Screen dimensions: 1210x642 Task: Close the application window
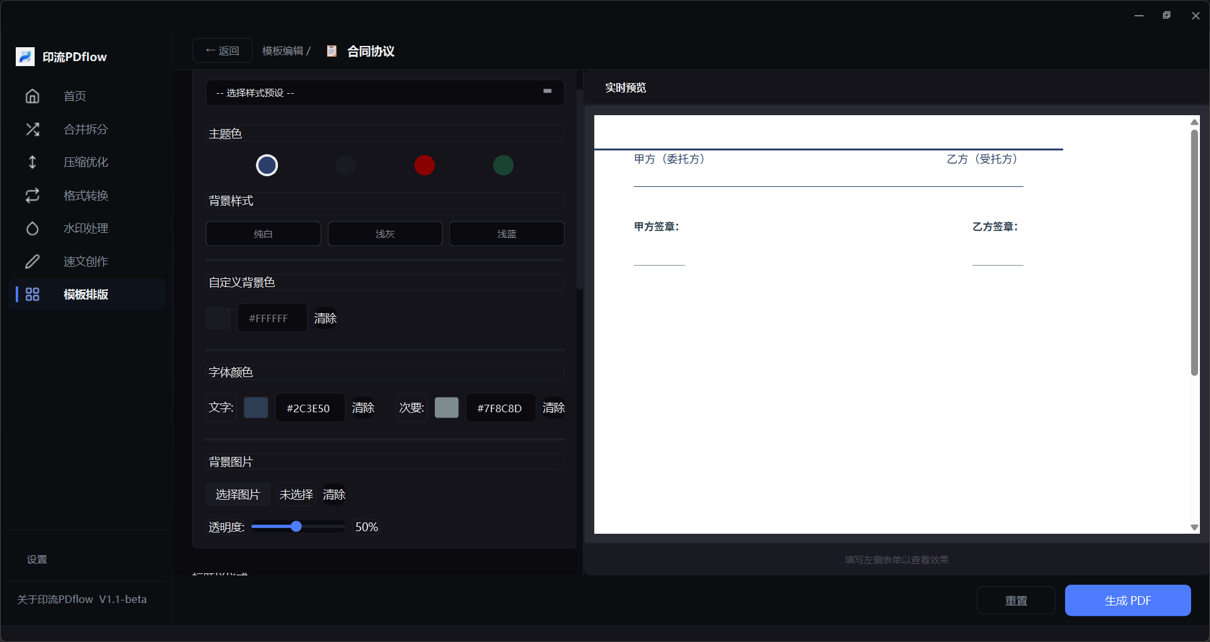(x=1196, y=16)
